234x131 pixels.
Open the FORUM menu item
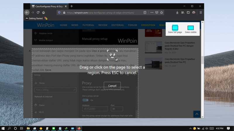(133, 25)
